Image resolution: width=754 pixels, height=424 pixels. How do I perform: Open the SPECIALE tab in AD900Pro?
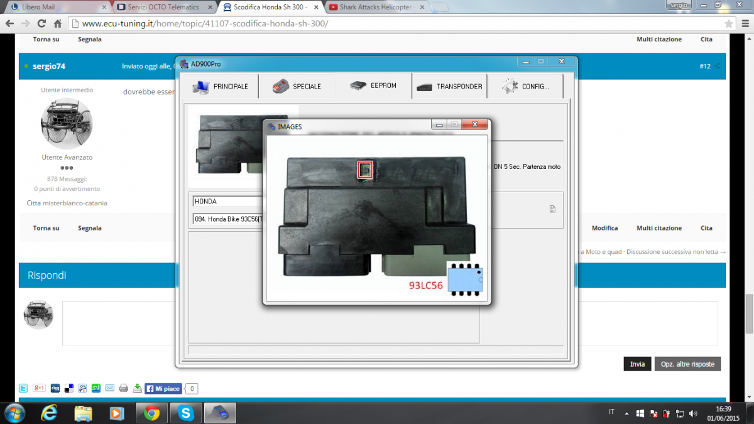pos(297,86)
